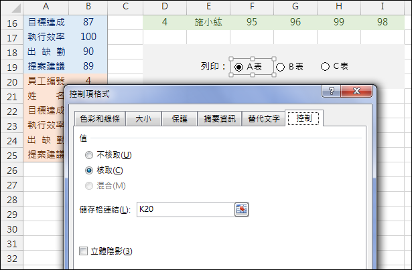The height and width of the screenshot is (270, 412).
Task: Select column D header
Action: pyautogui.click(x=165, y=7)
